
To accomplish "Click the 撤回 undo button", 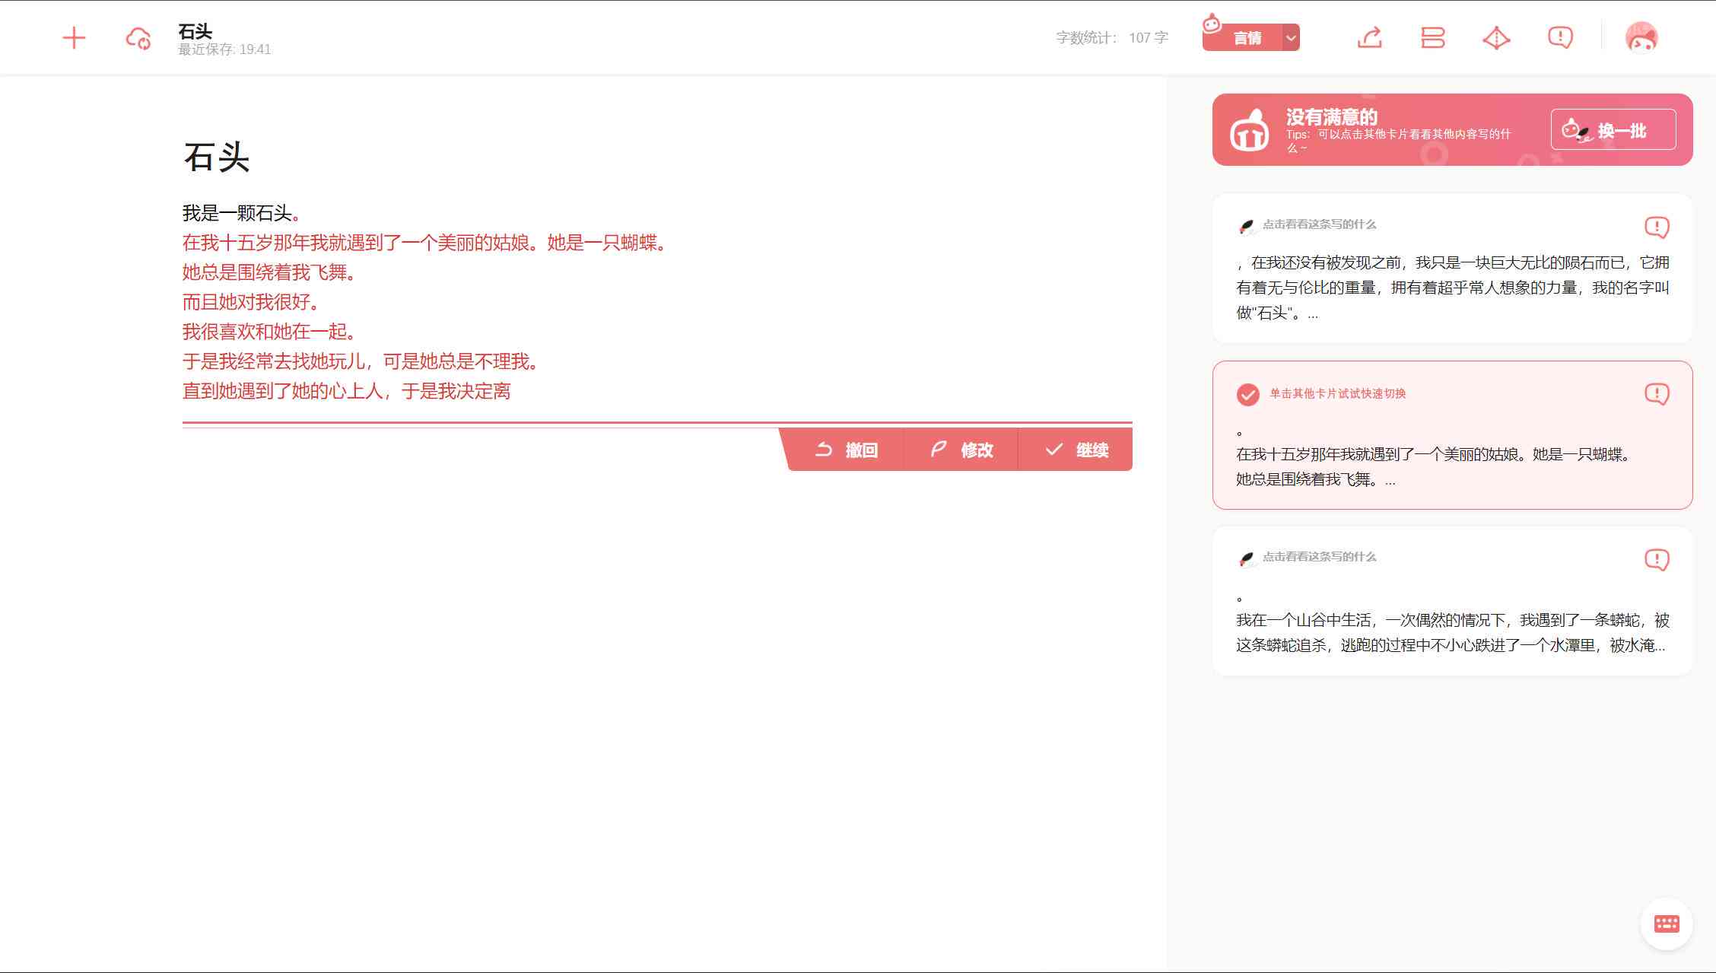I will tap(846, 450).
